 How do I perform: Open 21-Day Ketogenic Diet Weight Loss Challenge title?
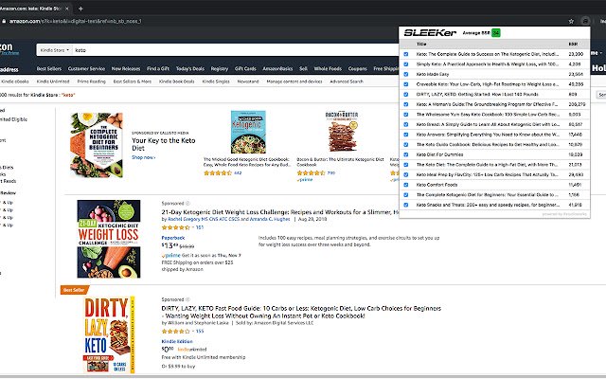tap(280, 212)
